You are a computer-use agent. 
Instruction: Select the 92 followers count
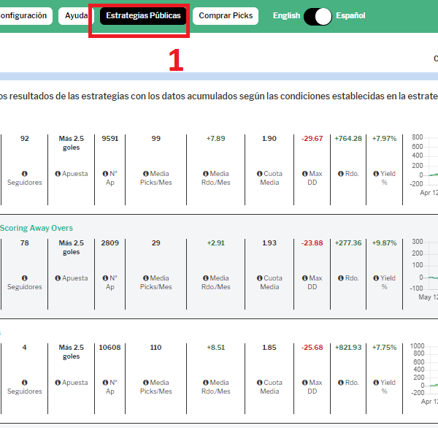[x=25, y=139]
